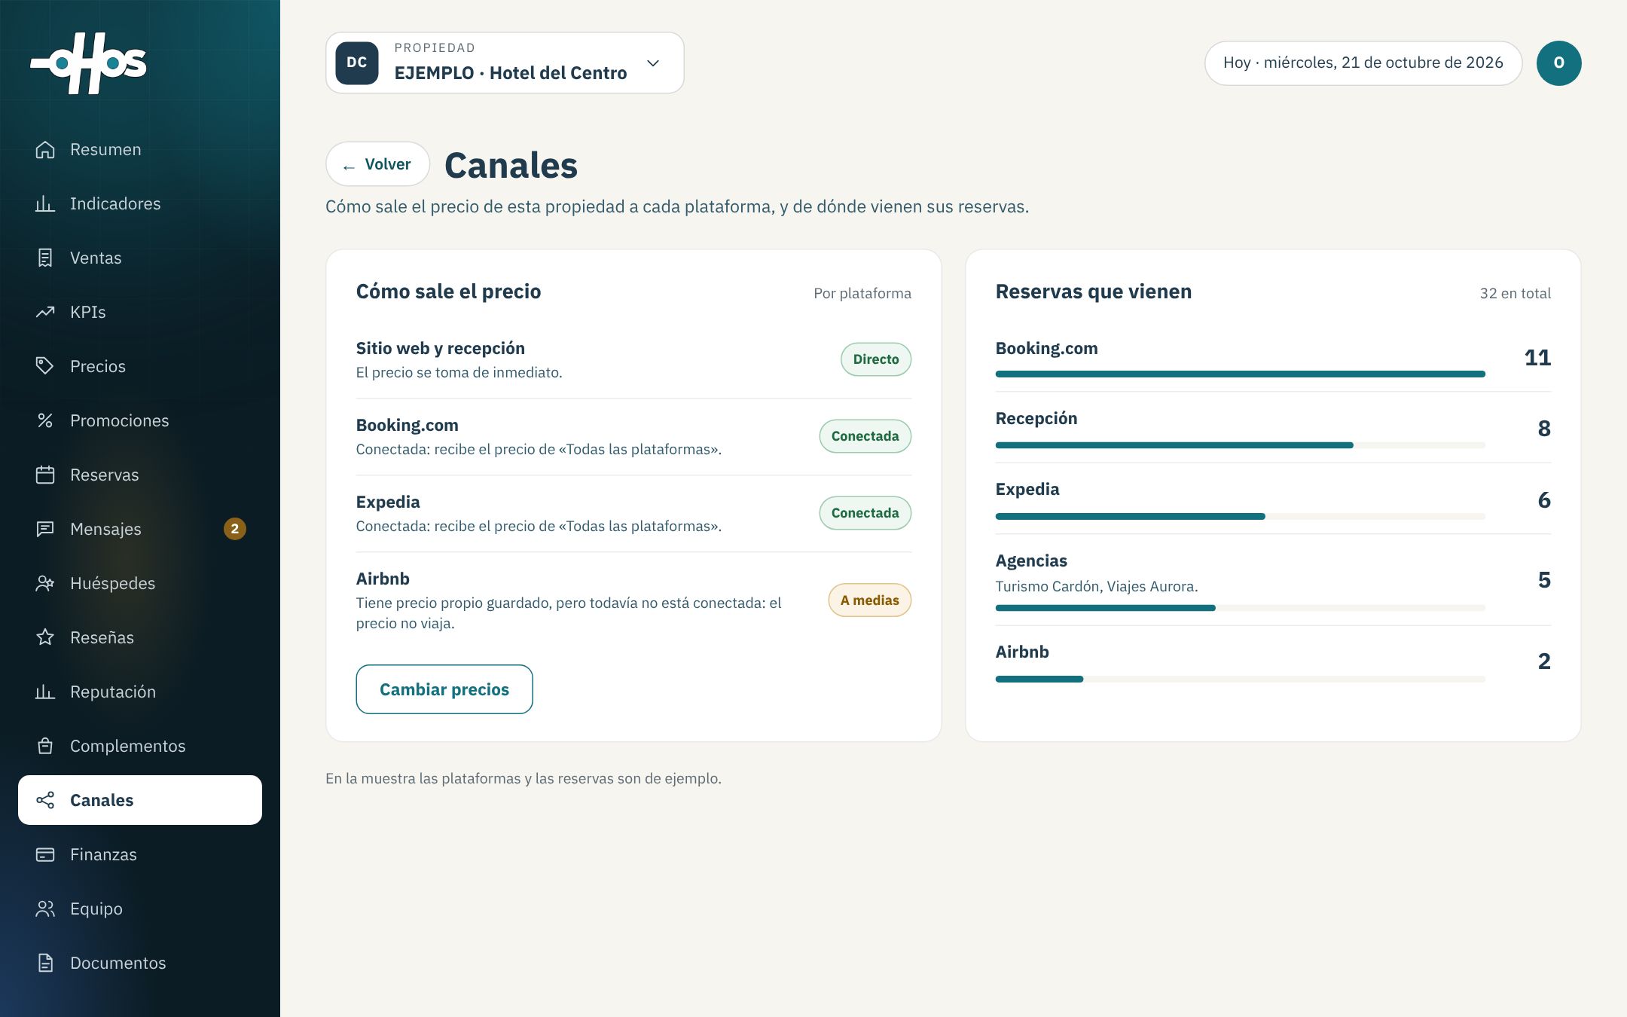Click the Mensajes unread badge 2
Viewport: 1627px width, 1017px height.
pyautogui.click(x=235, y=529)
